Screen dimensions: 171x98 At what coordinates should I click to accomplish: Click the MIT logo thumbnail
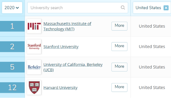click(34, 26)
